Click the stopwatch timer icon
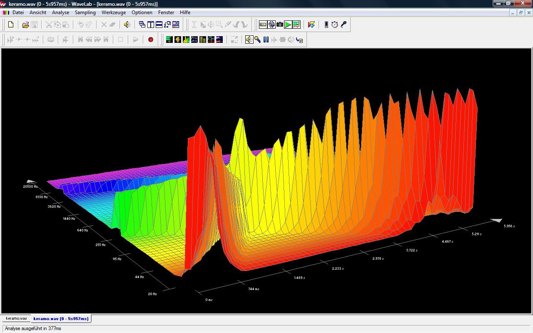 point(335,25)
